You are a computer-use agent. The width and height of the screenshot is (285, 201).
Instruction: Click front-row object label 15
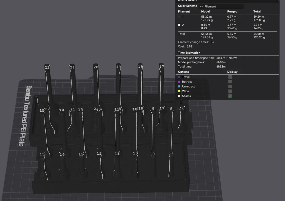42,154
